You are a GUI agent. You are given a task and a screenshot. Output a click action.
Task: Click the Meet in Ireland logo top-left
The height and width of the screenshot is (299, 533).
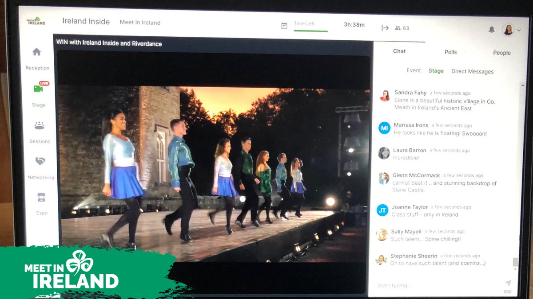pyautogui.click(x=36, y=21)
